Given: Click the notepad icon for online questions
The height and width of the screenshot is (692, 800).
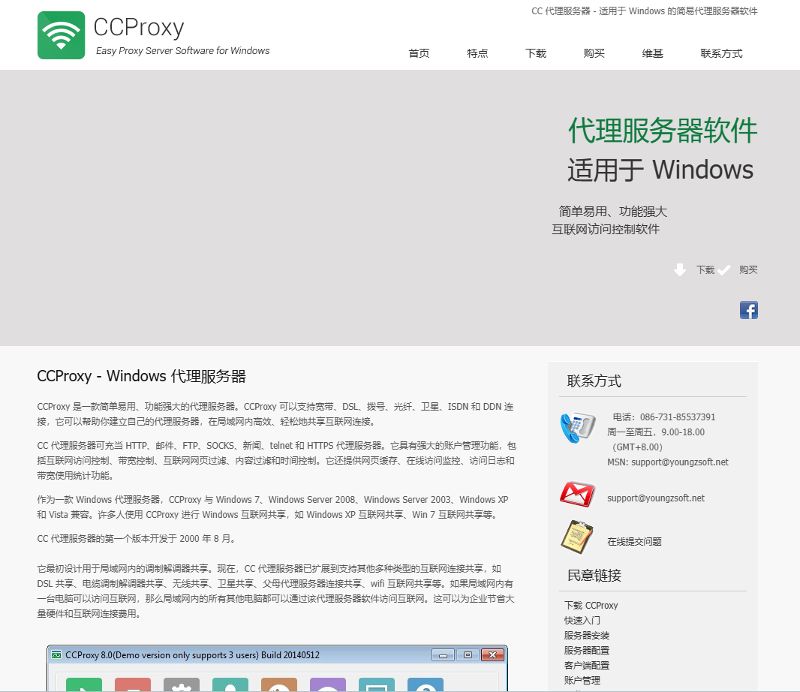Looking at the screenshot, I should (x=577, y=537).
